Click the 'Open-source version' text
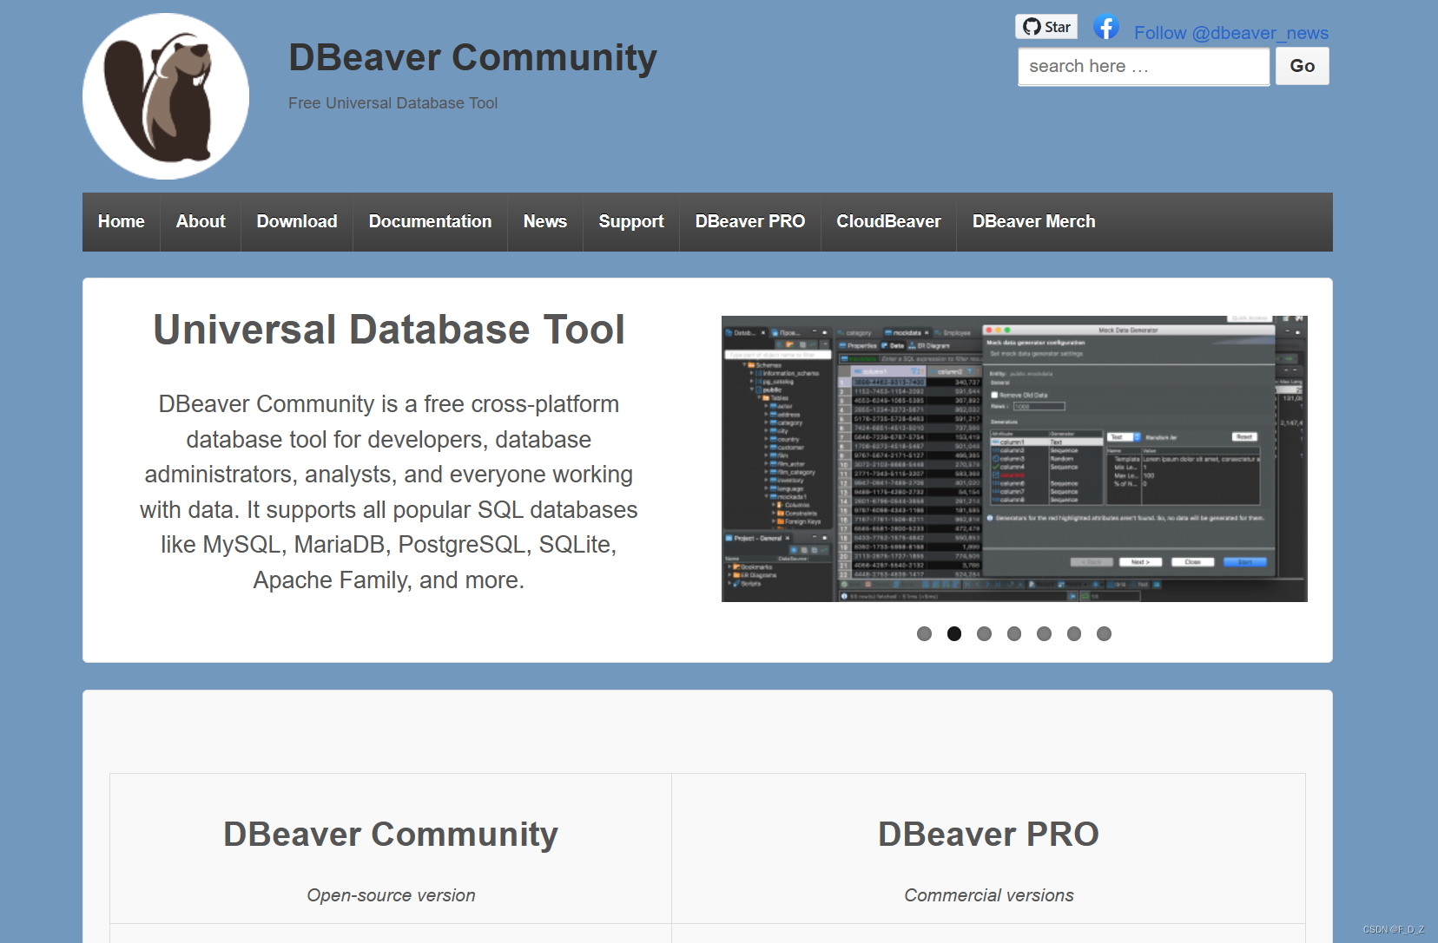Screen dimensions: 1438x943 tap(391, 895)
